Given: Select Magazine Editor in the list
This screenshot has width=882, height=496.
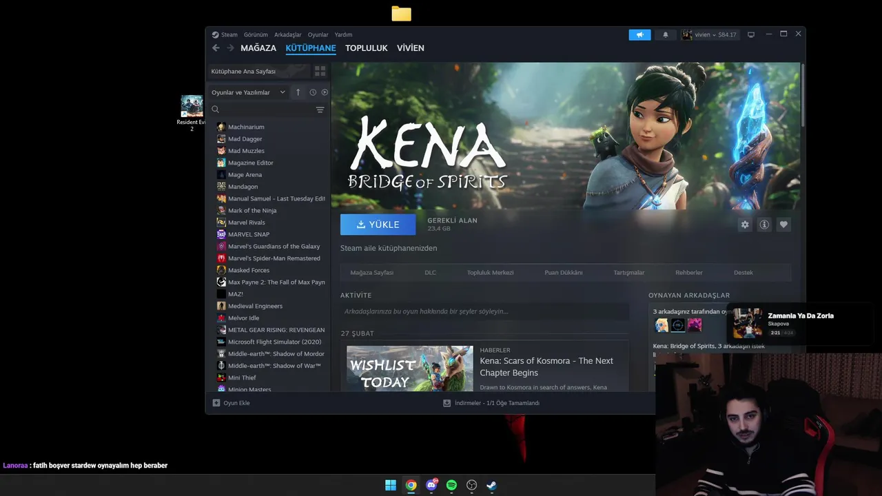Looking at the screenshot, I should [251, 163].
